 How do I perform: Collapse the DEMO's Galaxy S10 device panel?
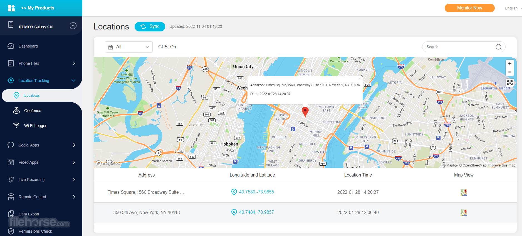click(73, 26)
